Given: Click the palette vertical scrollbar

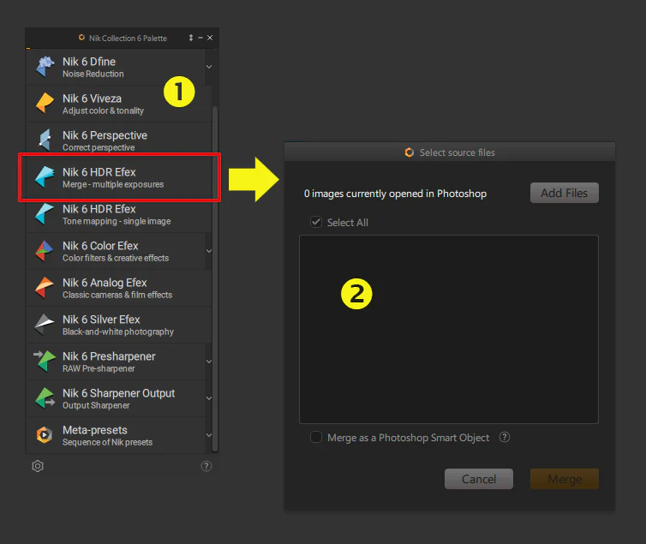Looking at the screenshot, I should click(x=215, y=278).
